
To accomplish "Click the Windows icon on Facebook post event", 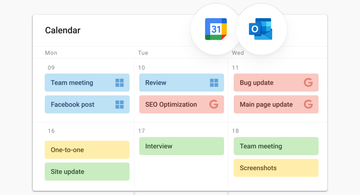I will [x=119, y=105].
